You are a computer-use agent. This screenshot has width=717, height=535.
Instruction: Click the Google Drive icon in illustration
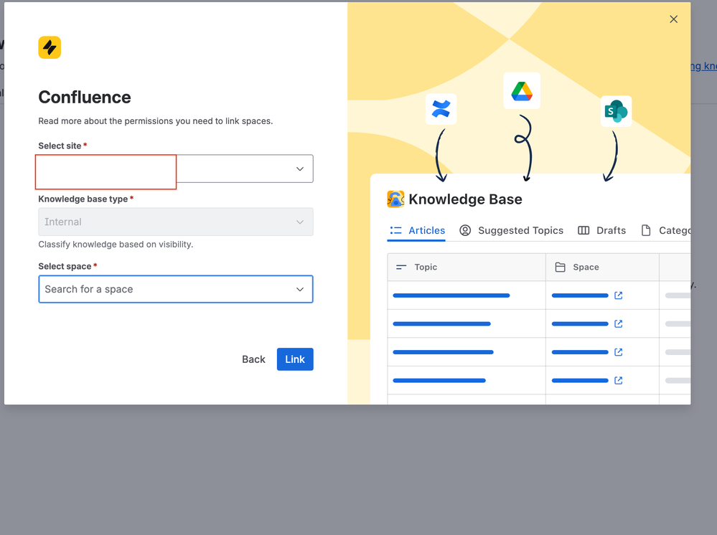pyautogui.click(x=522, y=91)
